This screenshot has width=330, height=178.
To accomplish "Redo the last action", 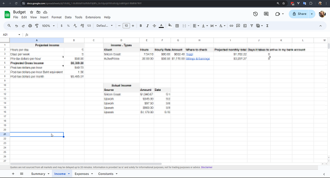I will click(x=23, y=26).
